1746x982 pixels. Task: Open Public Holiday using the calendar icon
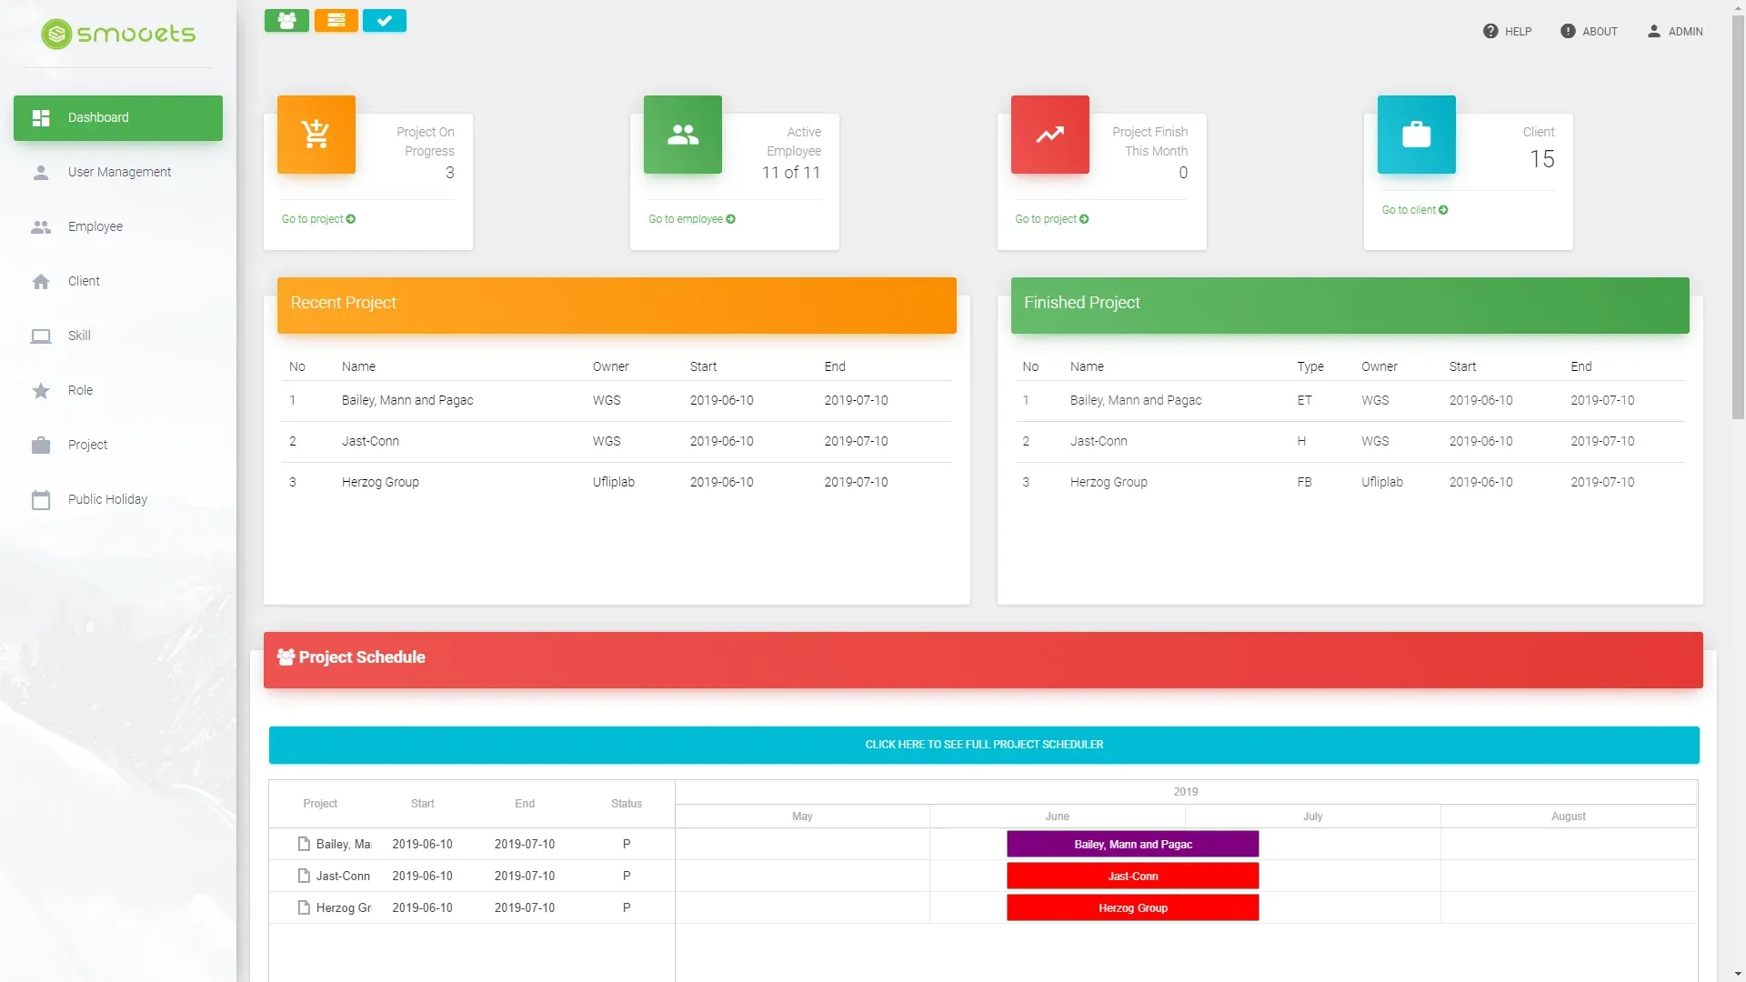click(x=41, y=499)
